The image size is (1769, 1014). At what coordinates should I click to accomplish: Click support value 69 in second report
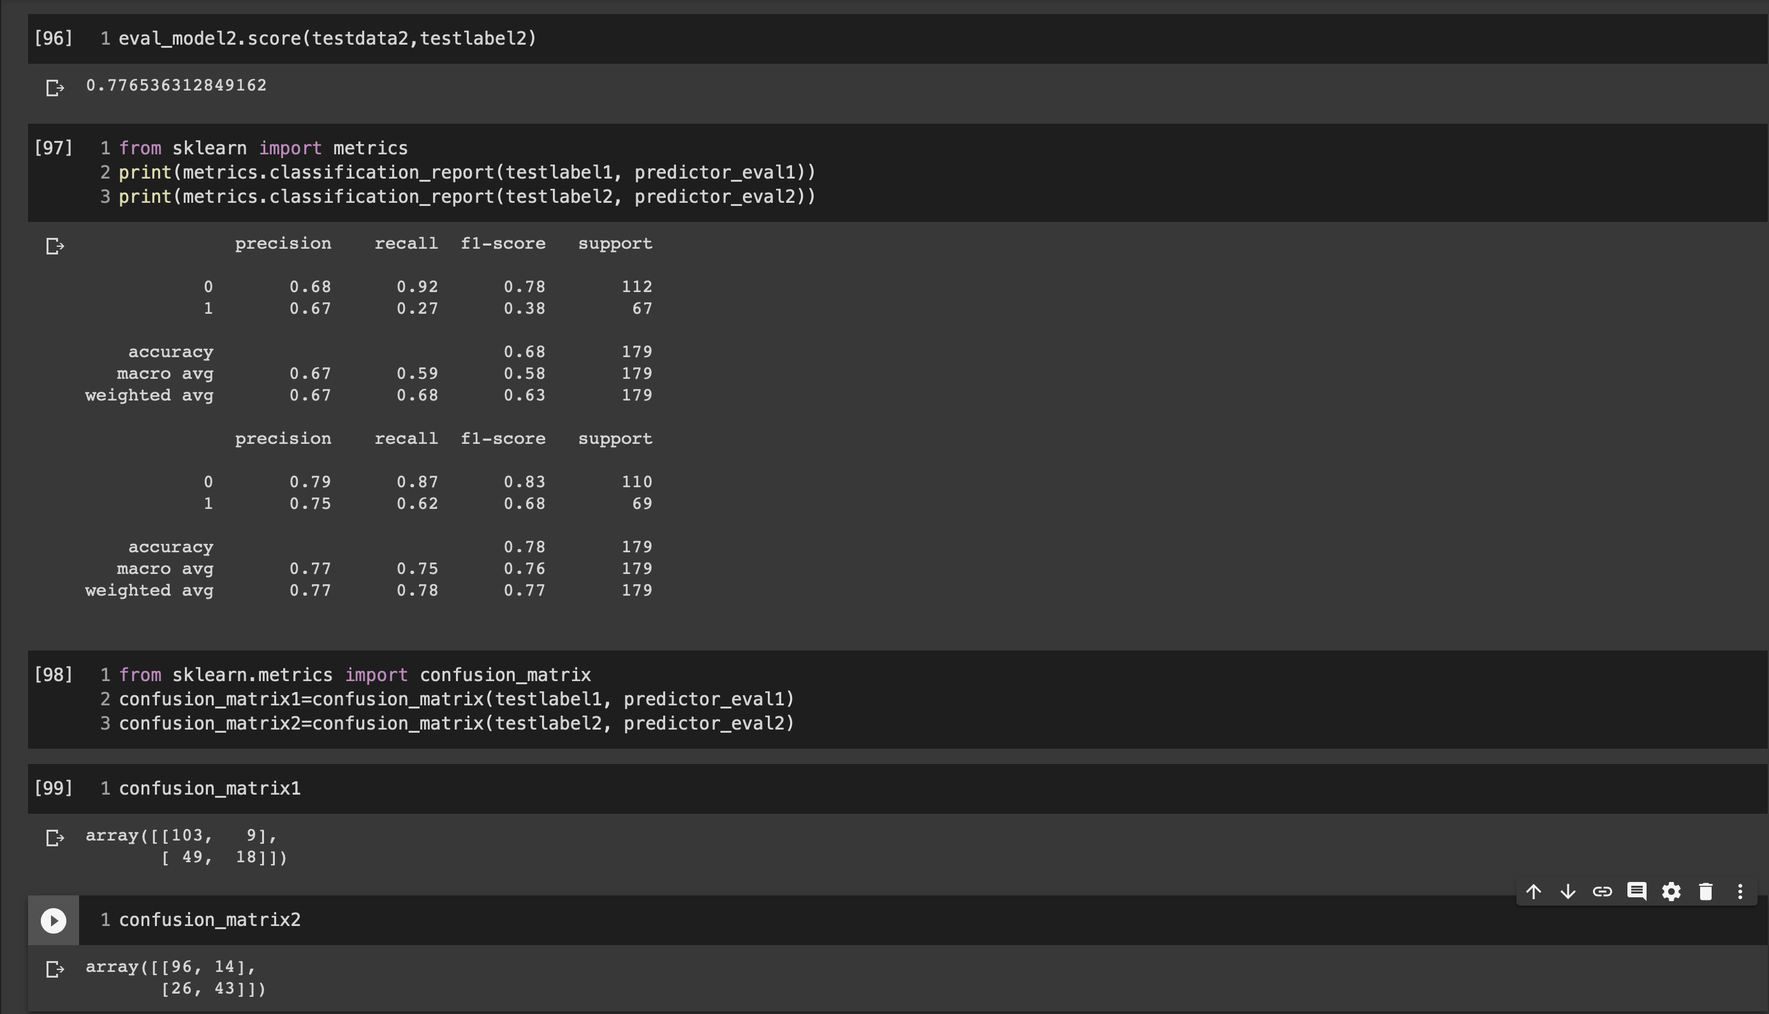(x=642, y=504)
